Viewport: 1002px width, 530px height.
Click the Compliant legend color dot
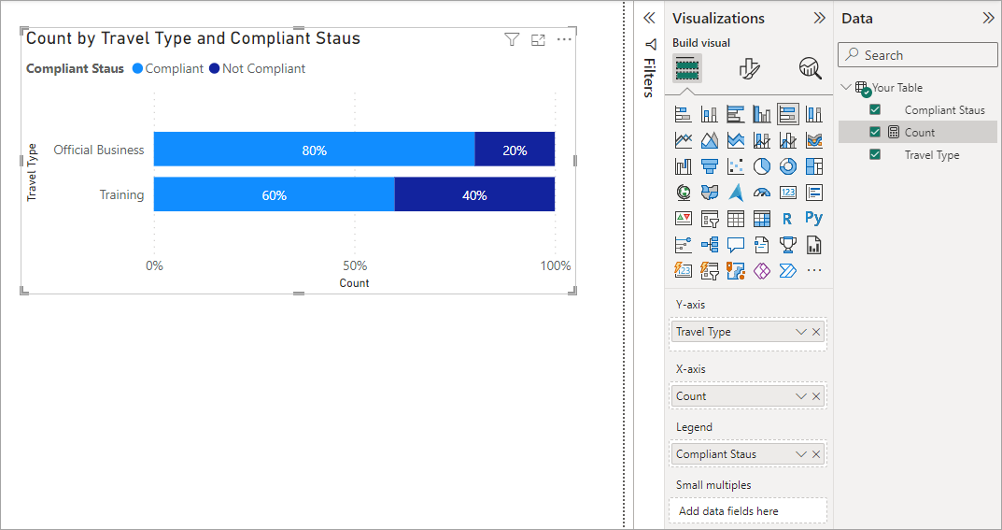click(137, 68)
